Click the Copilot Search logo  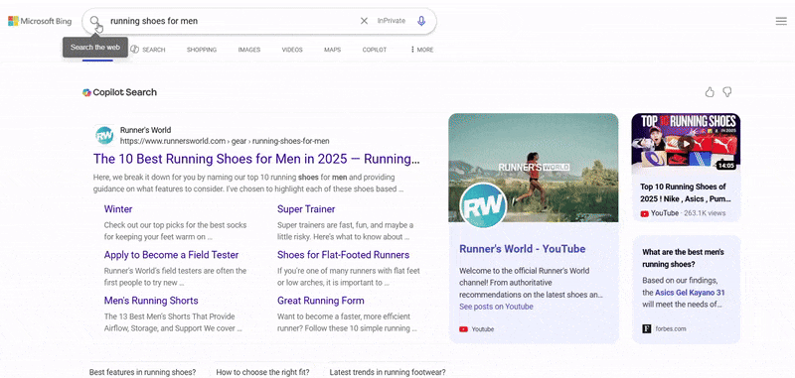(119, 92)
